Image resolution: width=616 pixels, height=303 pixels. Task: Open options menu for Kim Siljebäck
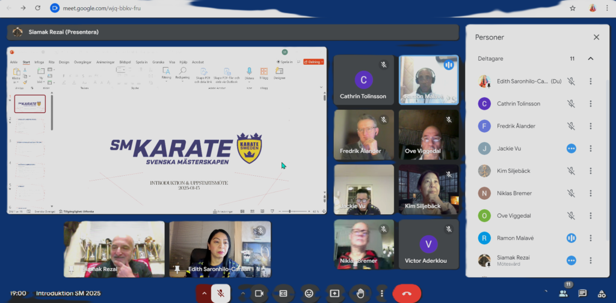point(591,171)
